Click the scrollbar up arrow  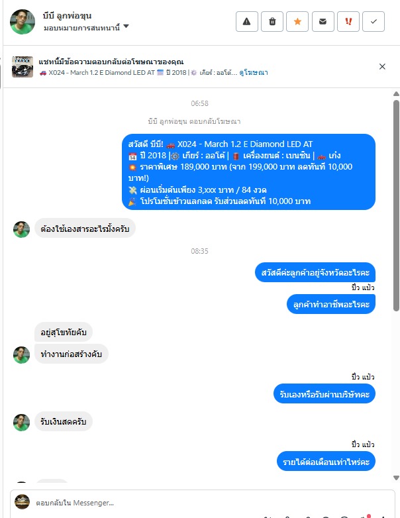coord(397,94)
